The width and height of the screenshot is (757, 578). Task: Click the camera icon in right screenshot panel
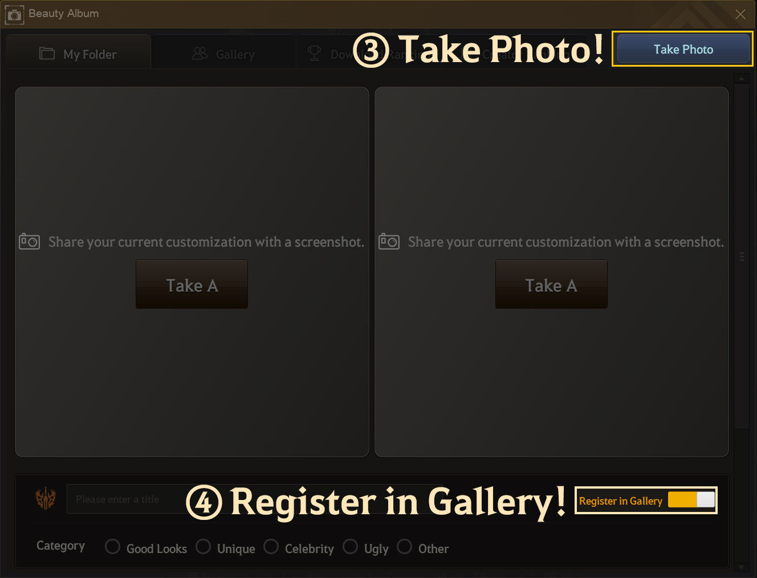coord(389,241)
